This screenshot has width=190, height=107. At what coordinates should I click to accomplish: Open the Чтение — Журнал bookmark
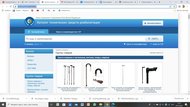[21, 11]
